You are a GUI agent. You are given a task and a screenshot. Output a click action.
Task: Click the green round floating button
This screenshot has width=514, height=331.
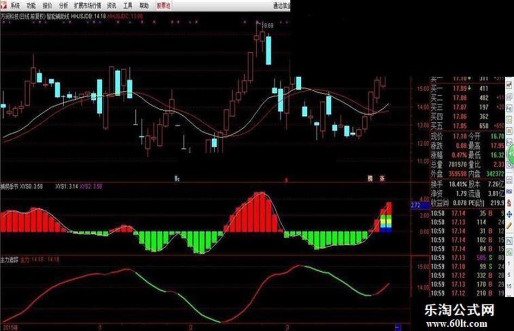[511, 153]
